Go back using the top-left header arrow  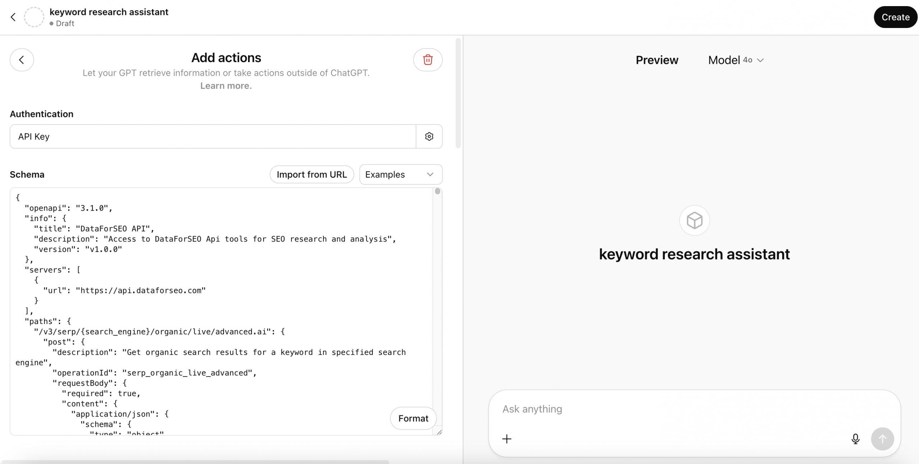(13, 17)
